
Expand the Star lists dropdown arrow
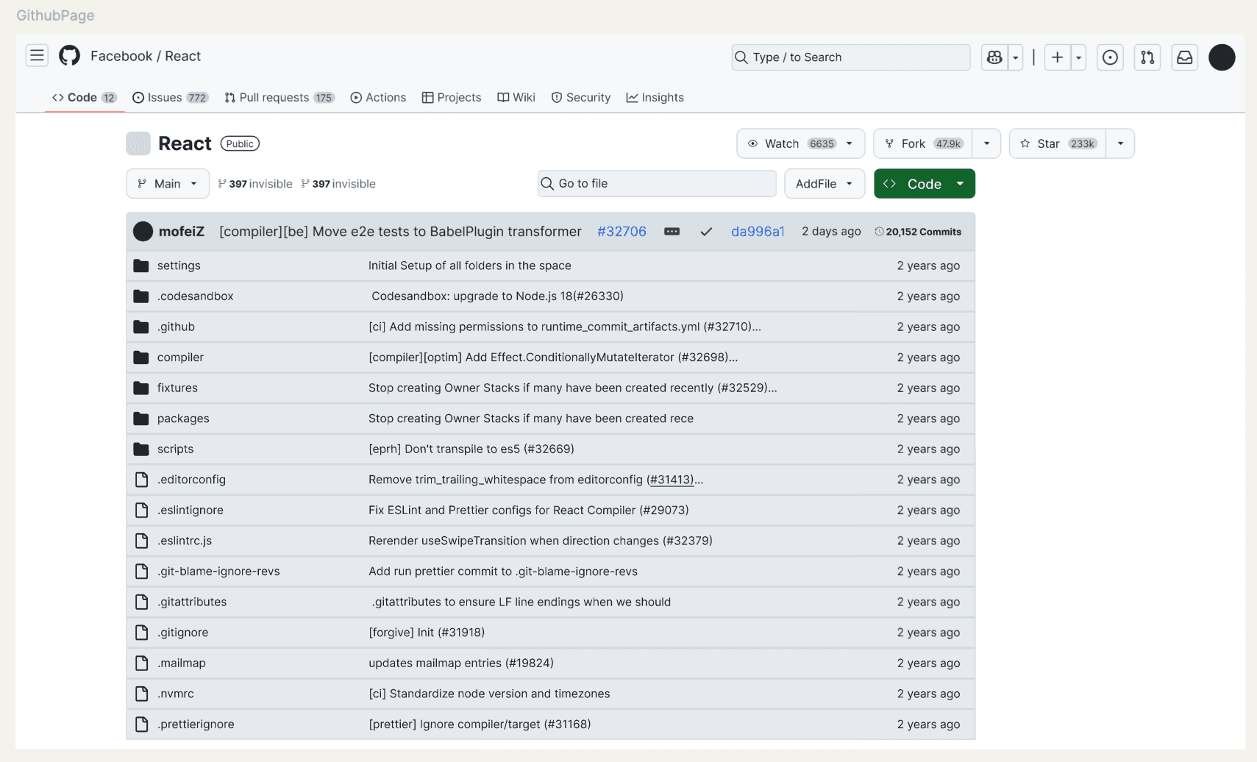pyautogui.click(x=1120, y=143)
